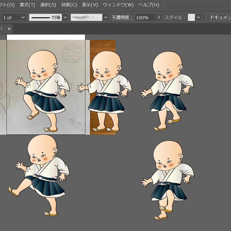231x231 pixels.
Task: Open the 表示(V) menu
Action: [90, 5]
